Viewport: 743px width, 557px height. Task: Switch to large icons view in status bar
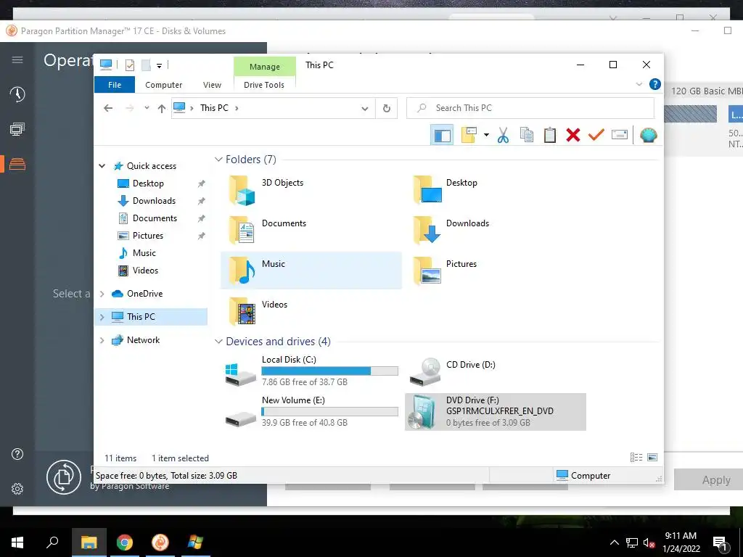click(652, 457)
